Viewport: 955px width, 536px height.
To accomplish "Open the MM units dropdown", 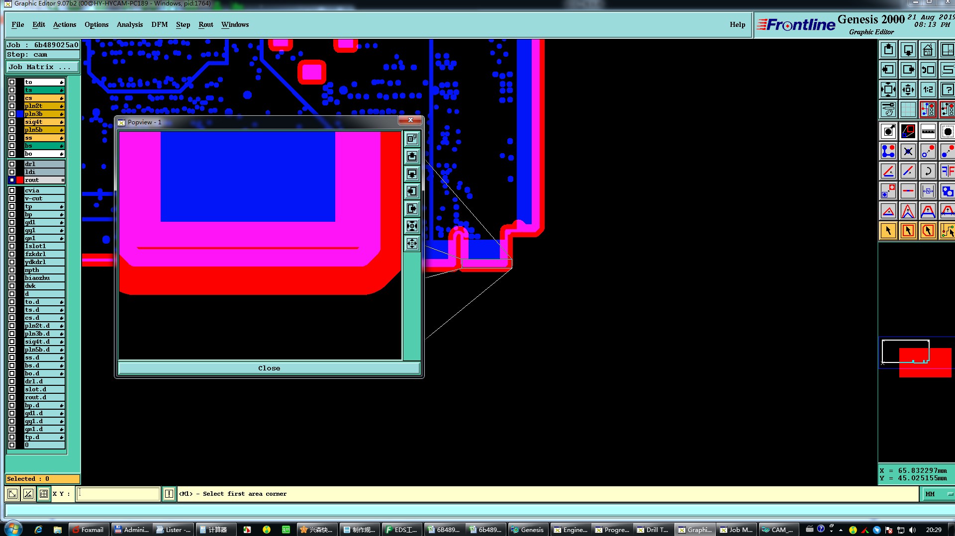I will pyautogui.click(x=939, y=494).
